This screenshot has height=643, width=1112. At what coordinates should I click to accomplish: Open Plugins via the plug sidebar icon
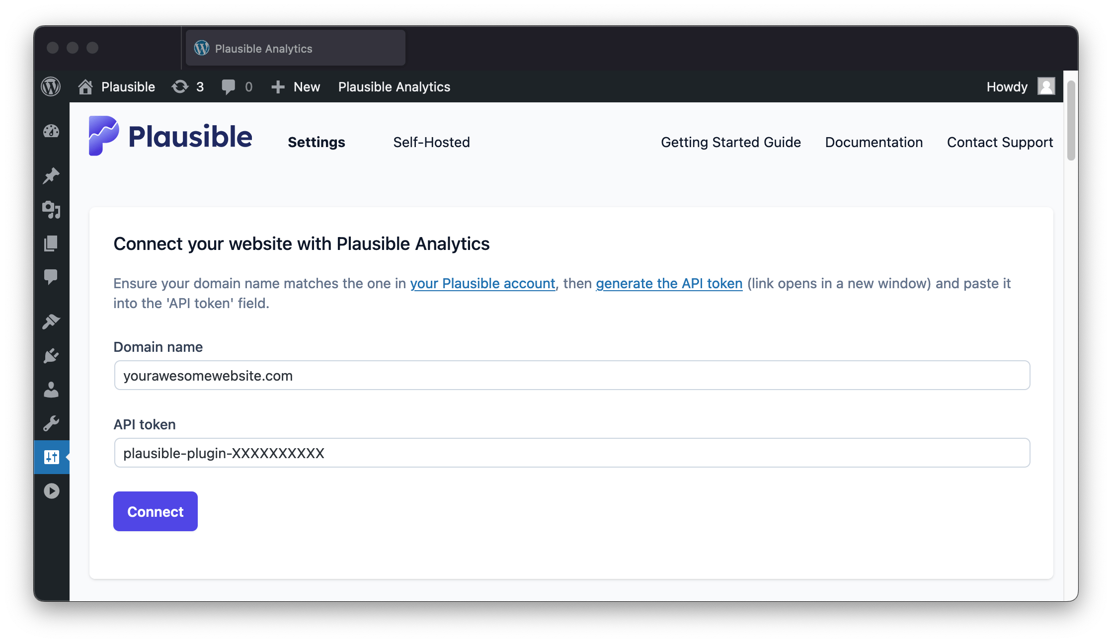[51, 356]
